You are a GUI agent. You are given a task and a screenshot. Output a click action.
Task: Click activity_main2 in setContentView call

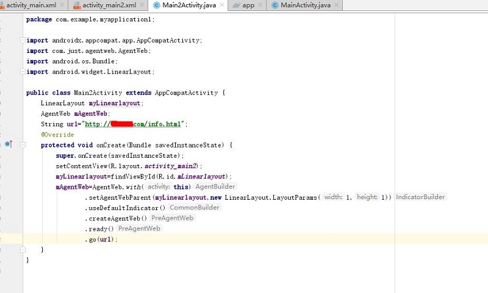click(171, 166)
